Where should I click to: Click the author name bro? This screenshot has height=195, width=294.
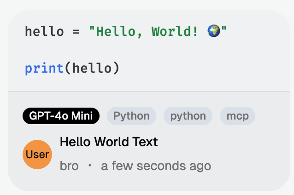(x=69, y=166)
